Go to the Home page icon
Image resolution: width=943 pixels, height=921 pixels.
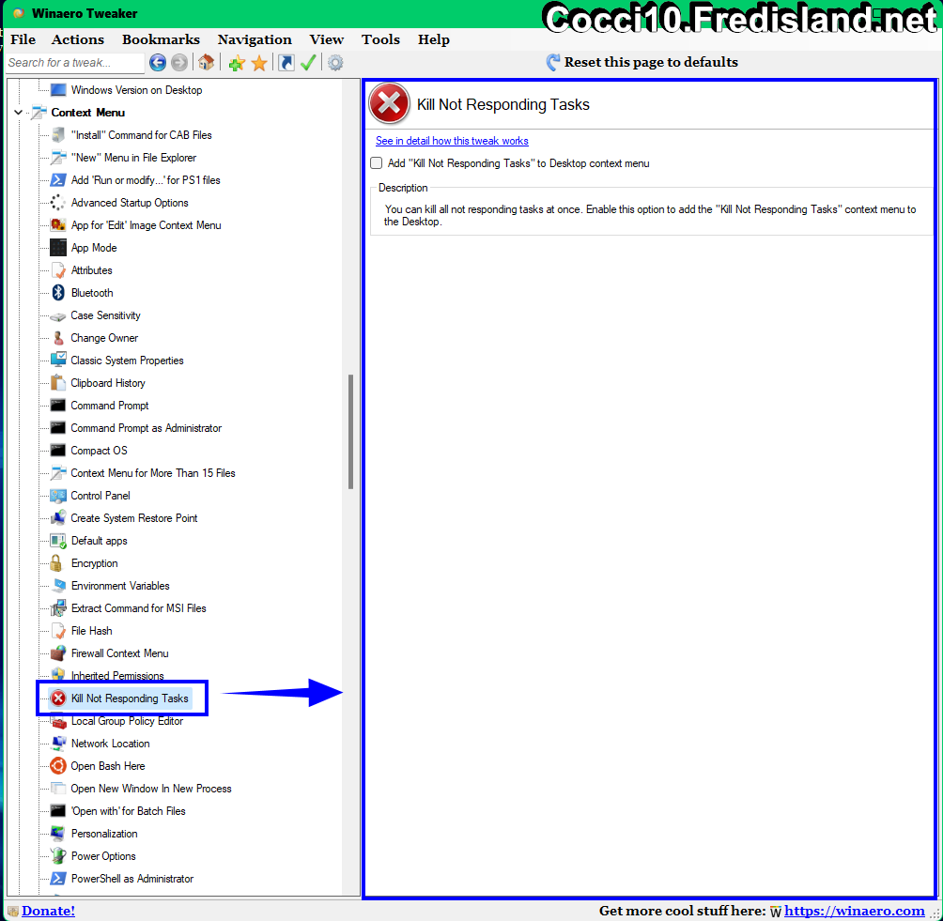point(207,63)
